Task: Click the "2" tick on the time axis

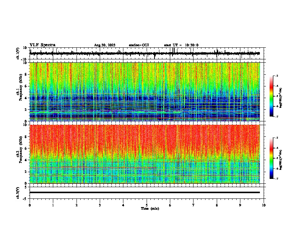Action: [76, 205]
